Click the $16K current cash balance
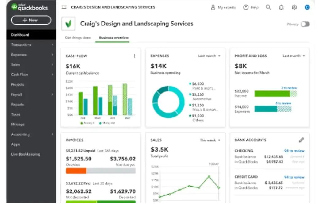This screenshot has height=204, width=319. click(x=73, y=66)
